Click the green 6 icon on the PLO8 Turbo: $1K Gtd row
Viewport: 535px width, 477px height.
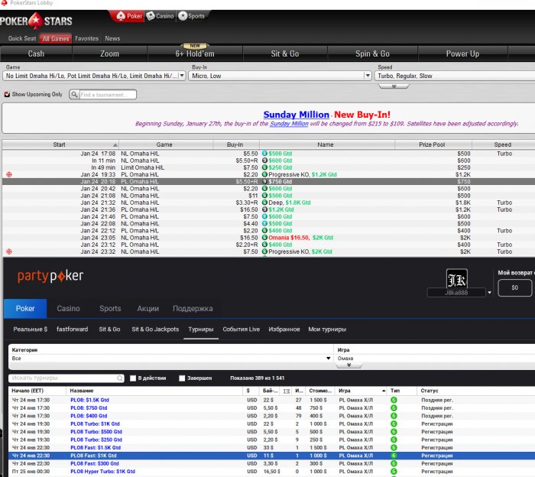(x=394, y=423)
